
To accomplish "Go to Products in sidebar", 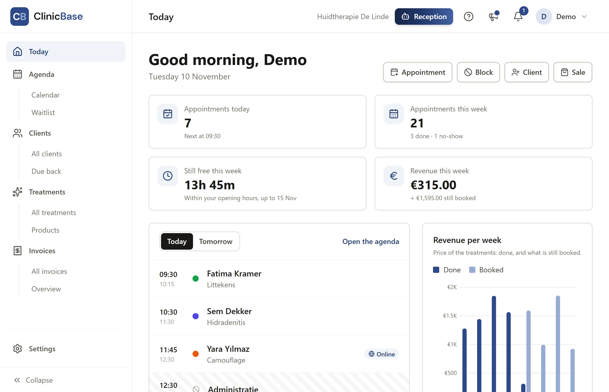I will [x=45, y=230].
